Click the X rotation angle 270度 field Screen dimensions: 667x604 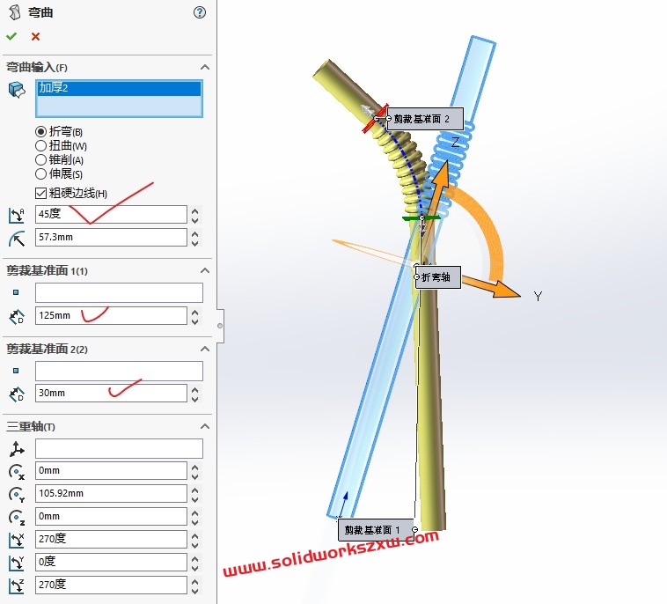click(x=111, y=540)
